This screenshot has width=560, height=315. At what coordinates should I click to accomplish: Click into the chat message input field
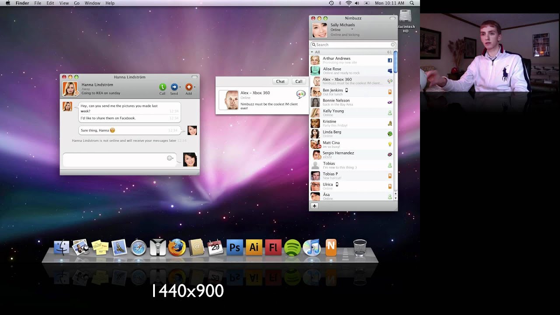119,160
